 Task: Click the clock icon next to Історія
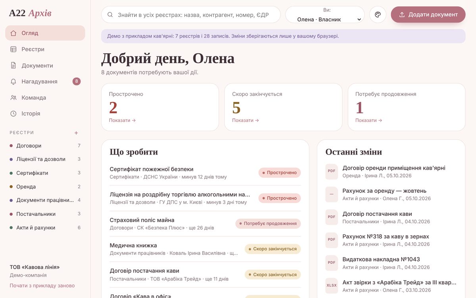13,114
